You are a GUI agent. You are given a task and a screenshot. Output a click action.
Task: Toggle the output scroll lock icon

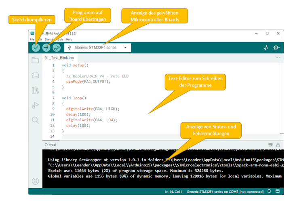278,145
